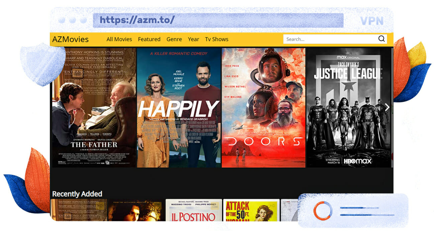Browse movies by Year
This screenshot has height=231, width=434.
click(x=194, y=39)
